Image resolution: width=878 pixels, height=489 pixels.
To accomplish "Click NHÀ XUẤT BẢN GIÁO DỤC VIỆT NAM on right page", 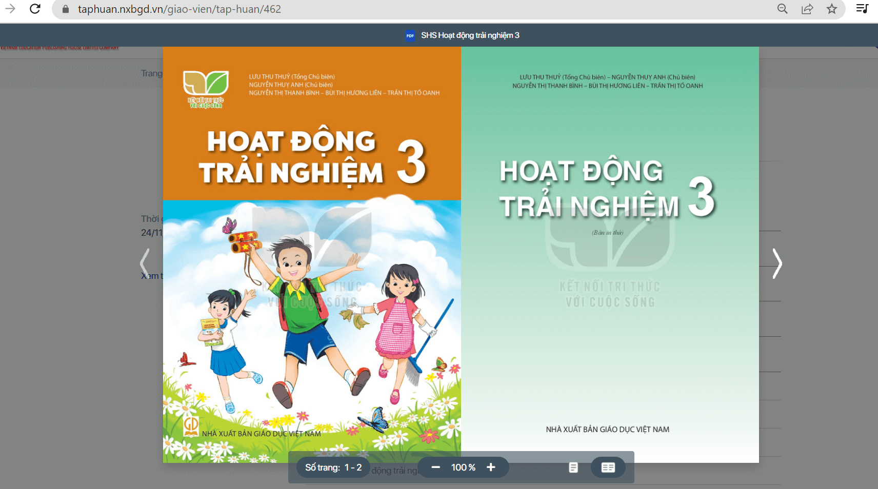I will (607, 430).
